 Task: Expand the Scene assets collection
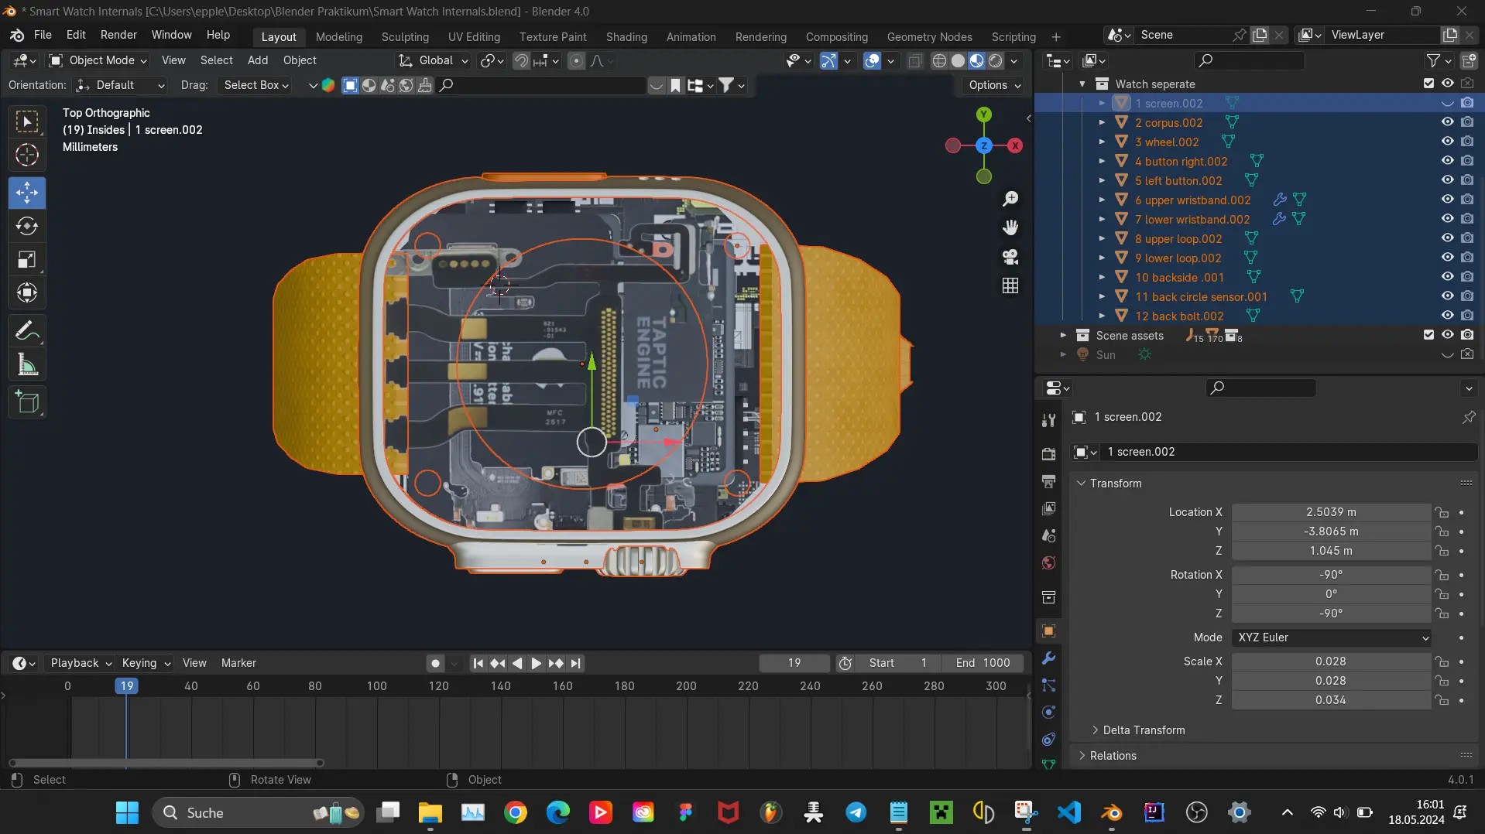pyautogui.click(x=1063, y=335)
